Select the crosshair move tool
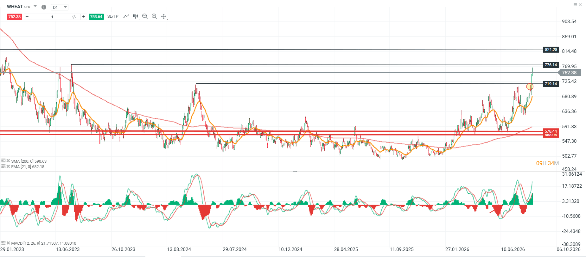The image size is (586, 257). tap(164, 16)
